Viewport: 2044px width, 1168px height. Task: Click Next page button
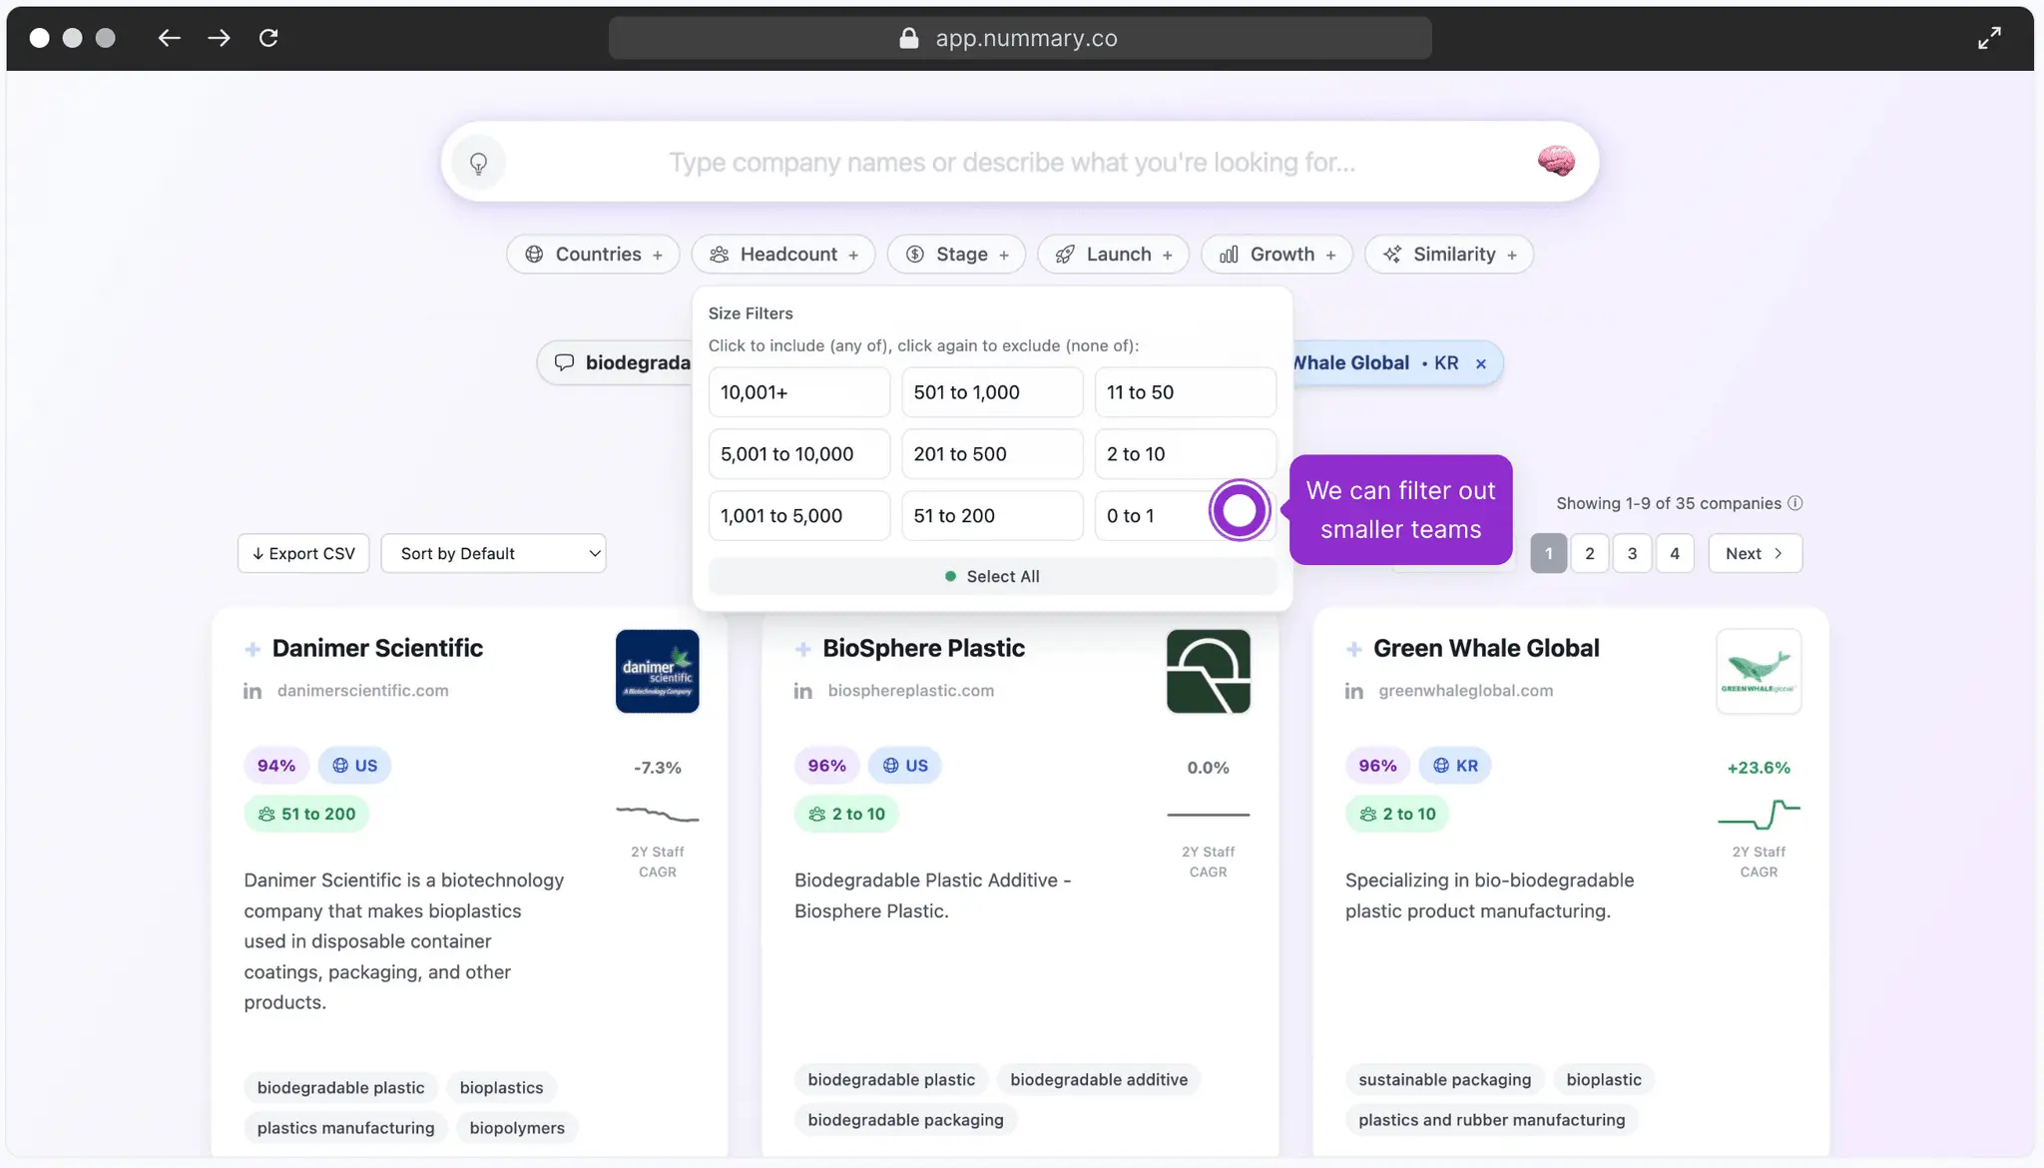[1755, 553]
